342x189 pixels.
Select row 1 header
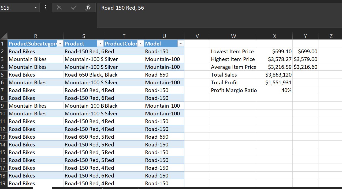coord(4,44)
